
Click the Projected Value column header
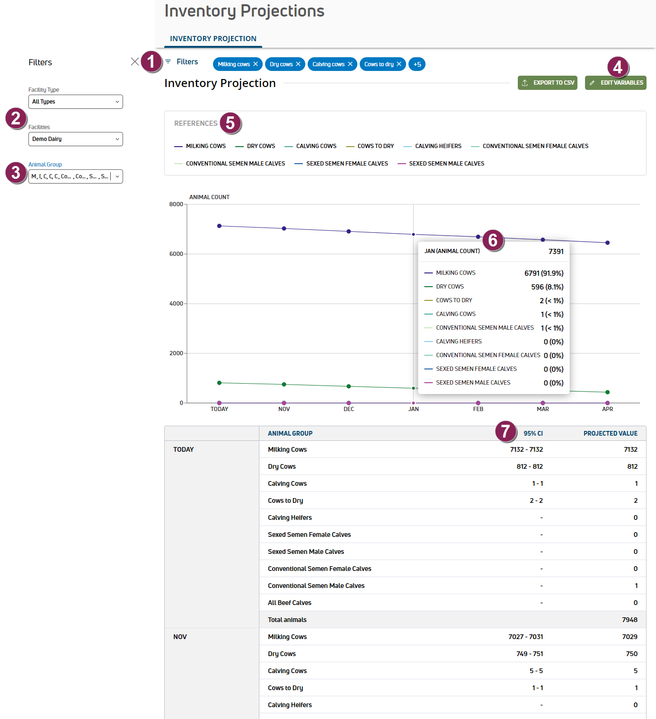click(610, 433)
